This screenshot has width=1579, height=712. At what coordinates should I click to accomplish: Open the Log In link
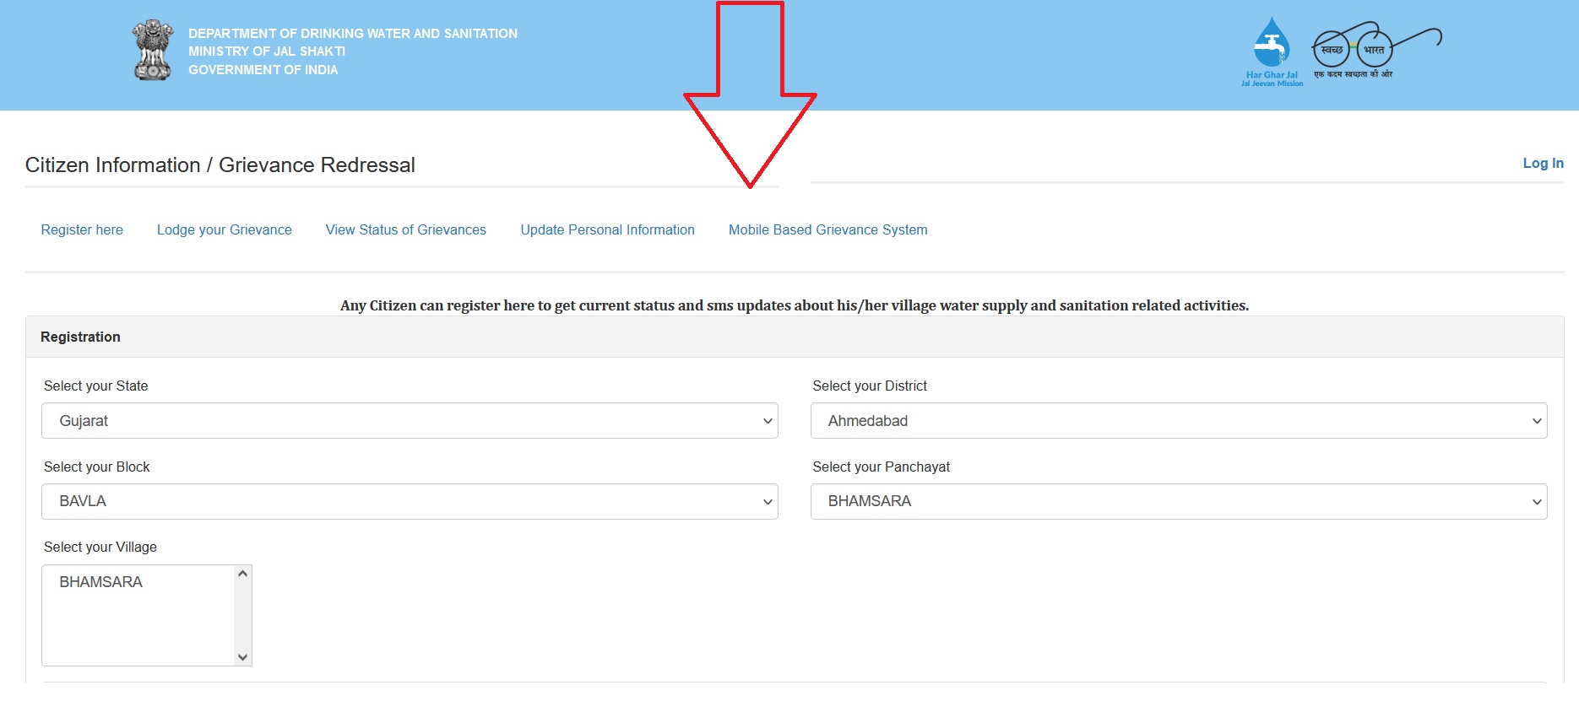tap(1543, 163)
